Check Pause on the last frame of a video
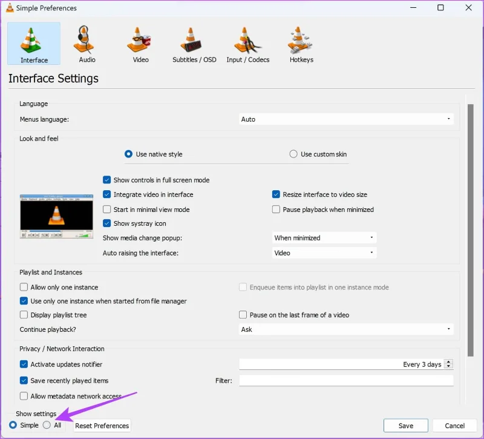 click(x=243, y=315)
